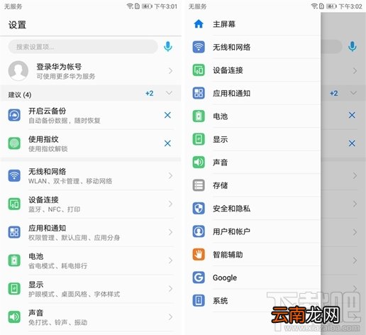The height and width of the screenshot is (335, 366).
Task: Open the 使用指纹 suggestion
Action: pyautogui.click(x=91, y=143)
